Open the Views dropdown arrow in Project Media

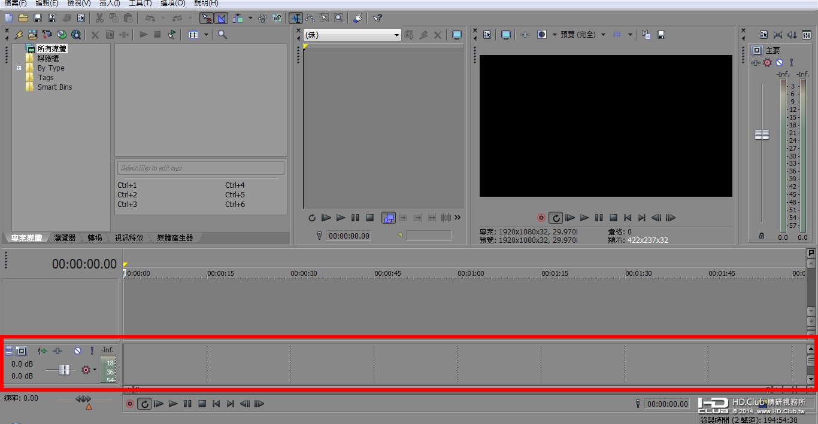point(206,35)
